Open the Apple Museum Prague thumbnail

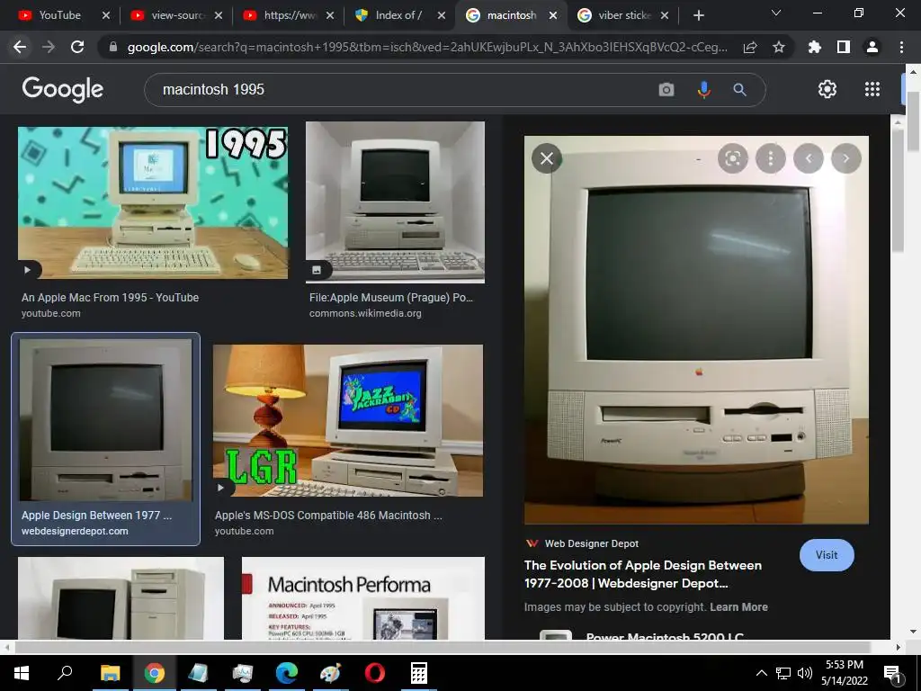tap(396, 202)
